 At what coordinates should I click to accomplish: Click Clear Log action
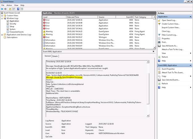pyautogui.click(x=166, y=31)
